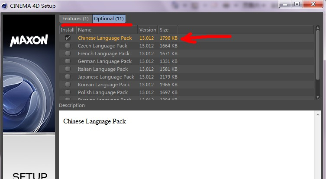Close the CINEMA 4D Setup window
The height and width of the screenshot is (186, 326).
[313, 4]
